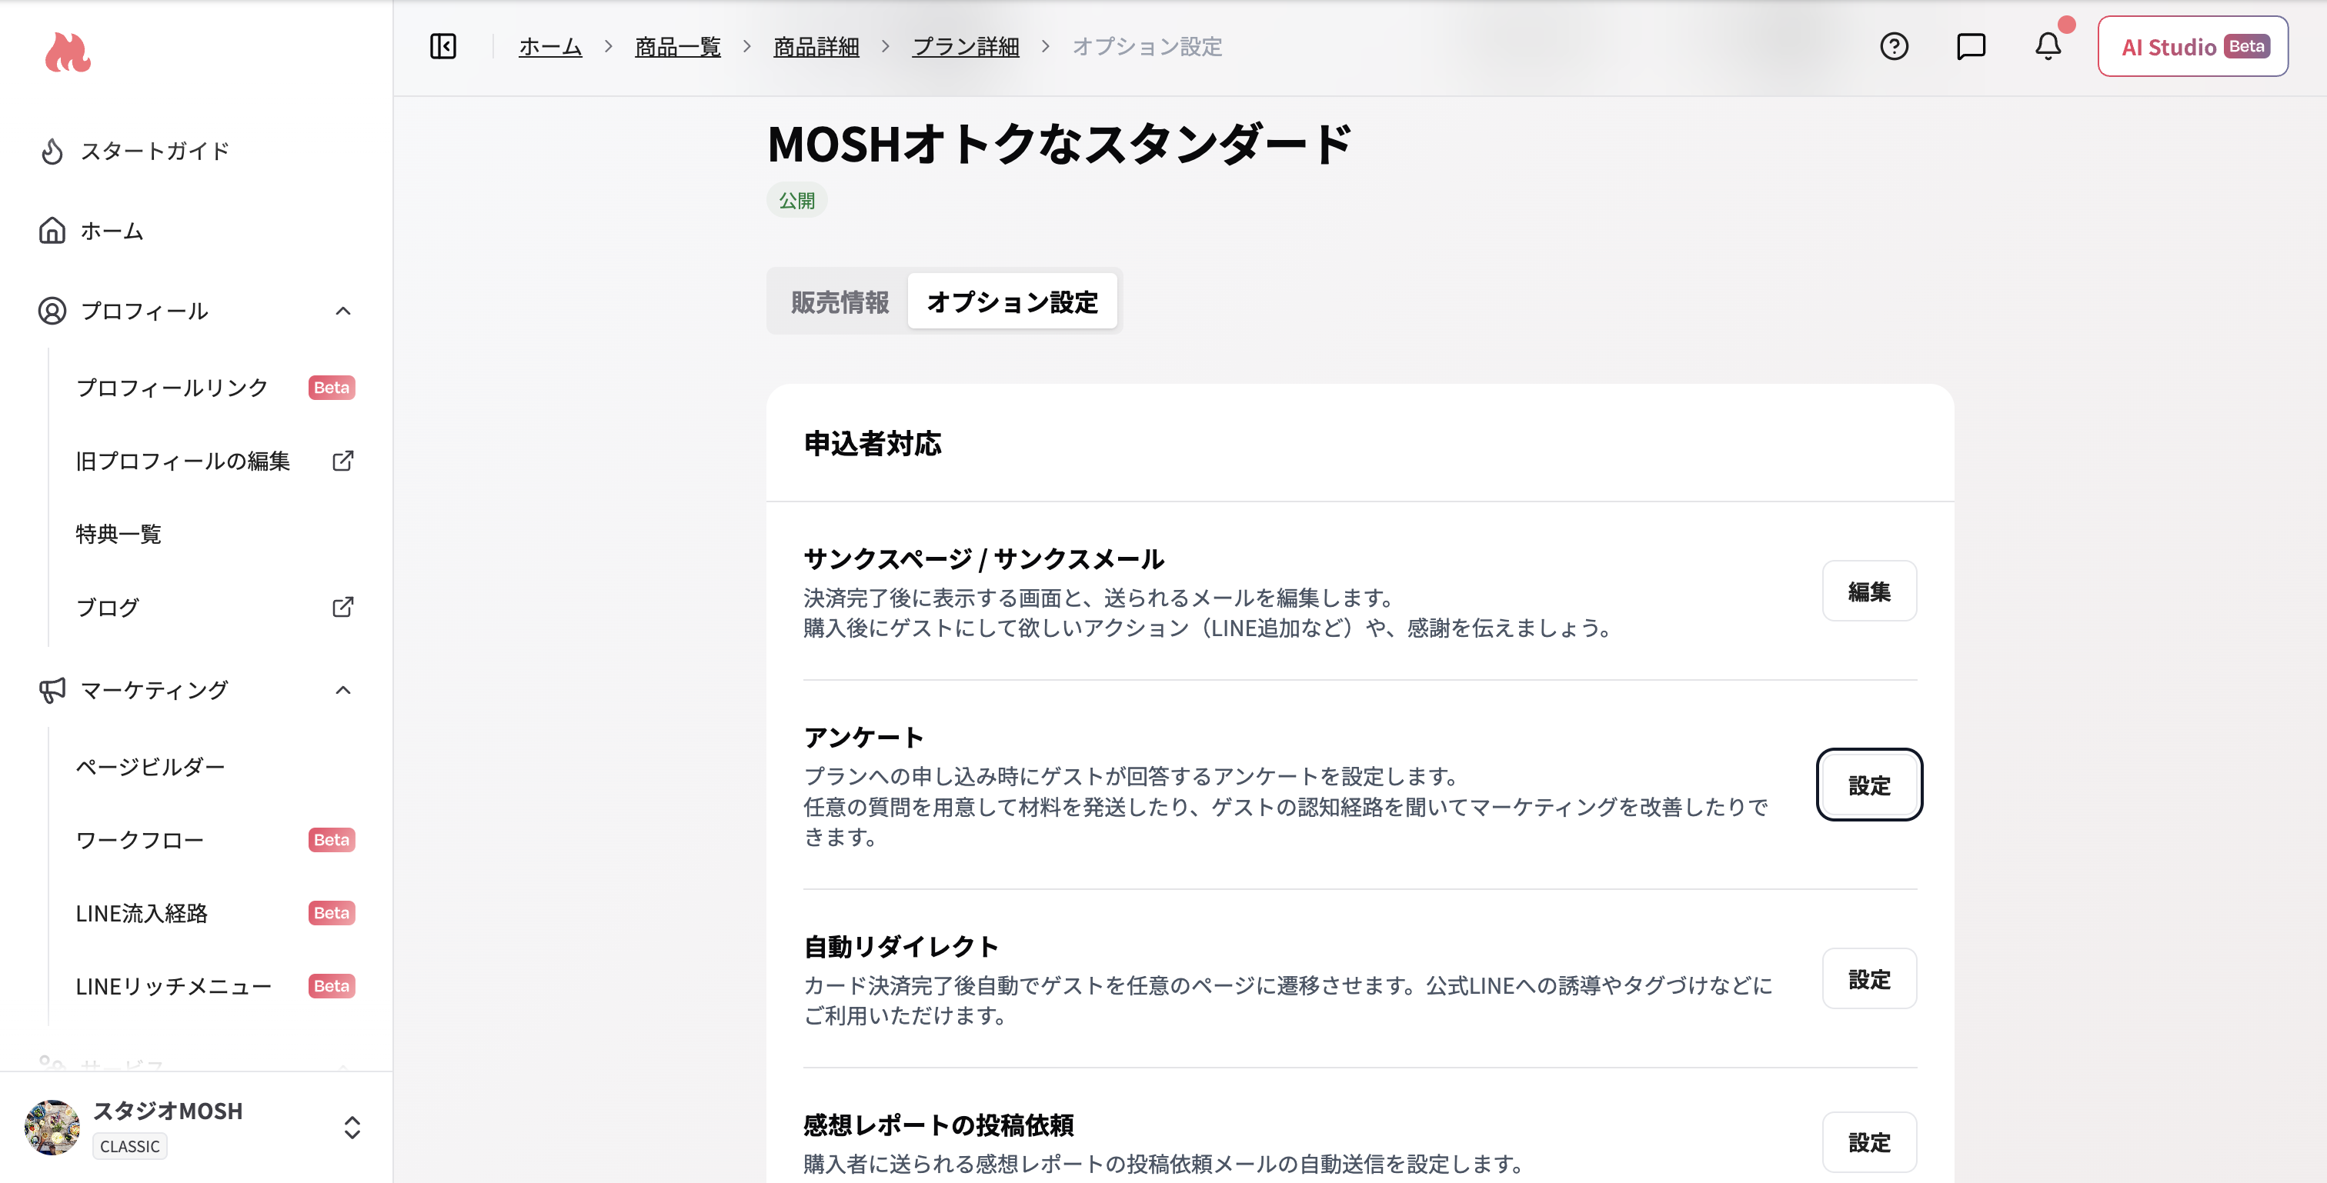Screen dimensions: 2327x1183
Task: Click the マーケティング megaphone icon
Action: pyautogui.click(x=52, y=690)
